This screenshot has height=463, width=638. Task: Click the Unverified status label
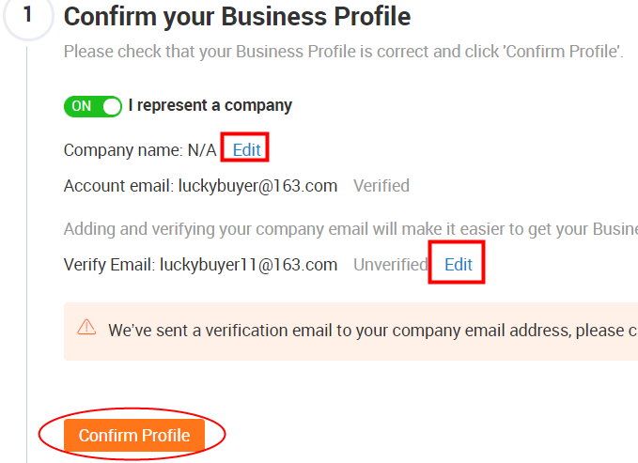[391, 265]
